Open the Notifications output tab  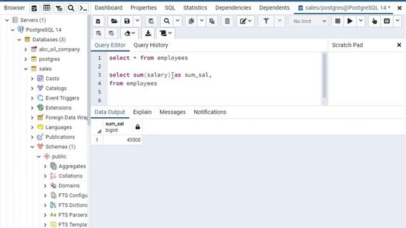[x=210, y=112]
